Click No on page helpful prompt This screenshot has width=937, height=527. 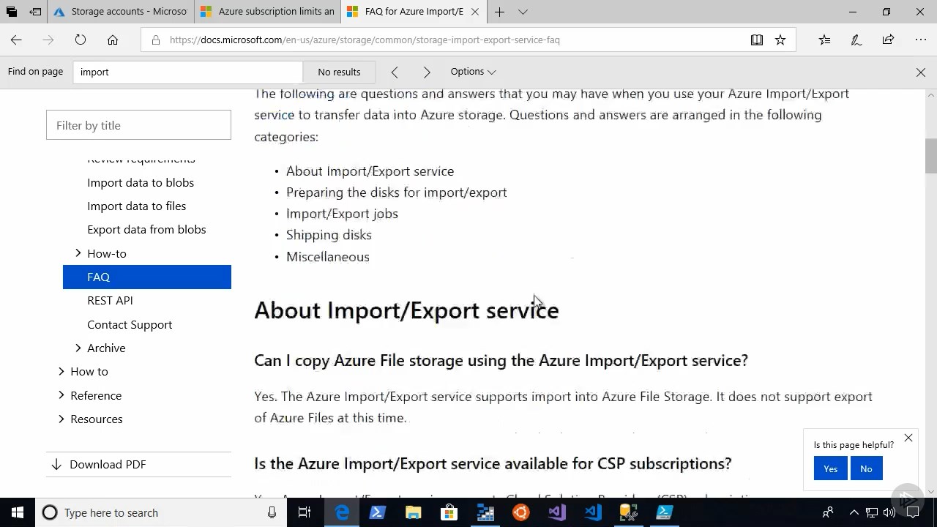tap(866, 468)
